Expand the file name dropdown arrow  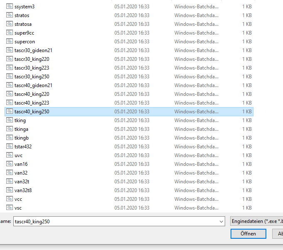click(x=221, y=222)
